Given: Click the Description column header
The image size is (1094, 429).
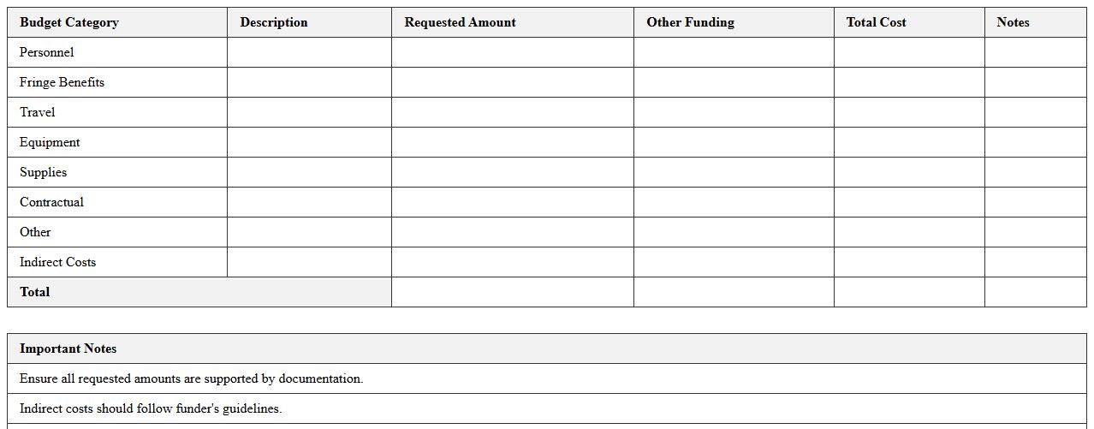Looking at the screenshot, I should tap(274, 22).
